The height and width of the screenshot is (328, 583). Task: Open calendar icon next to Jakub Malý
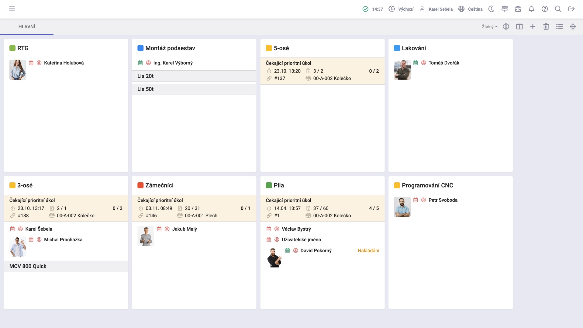[x=159, y=229]
